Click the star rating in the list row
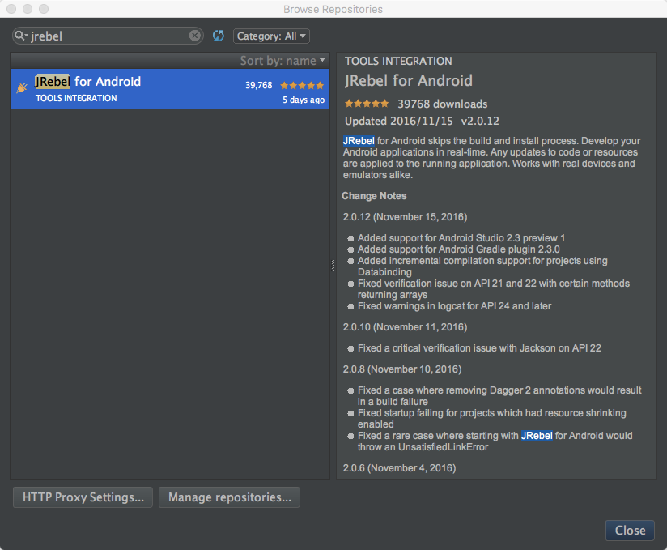Image resolution: width=667 pixels, height=550 pixels. tap(302, 85)
